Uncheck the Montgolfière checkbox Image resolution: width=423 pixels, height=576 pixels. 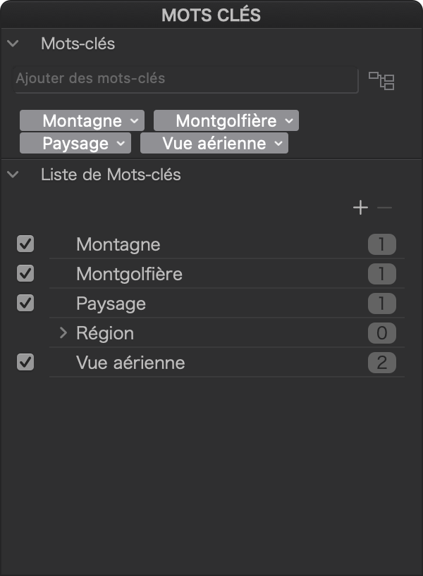coord(25,274)
